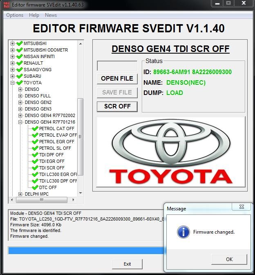The width and height of the screenshot is (255, 275).
Task: Click the green checkmark beside SSANGYONG
Action: pos(20,70)
